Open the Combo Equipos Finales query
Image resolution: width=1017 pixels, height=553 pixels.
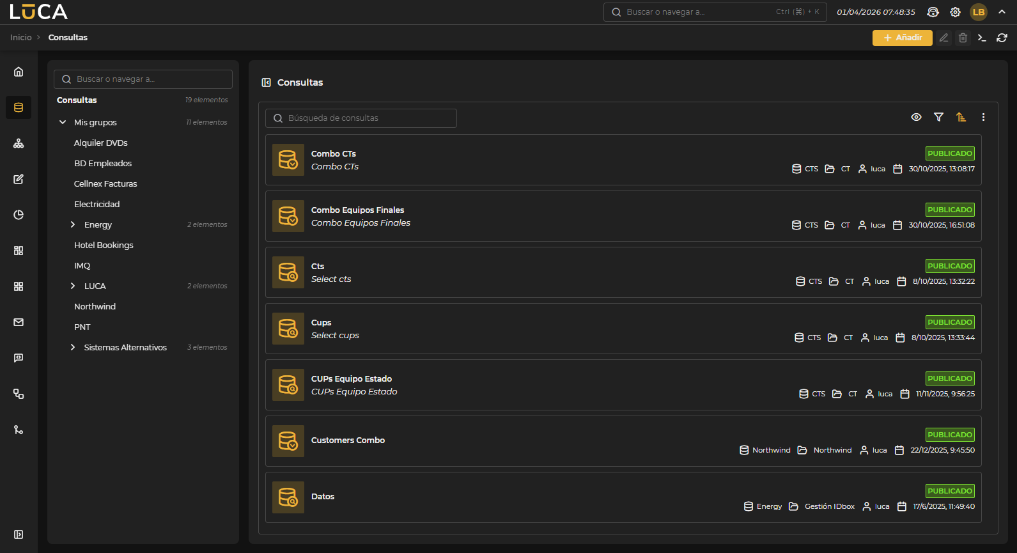pos(623,216)
